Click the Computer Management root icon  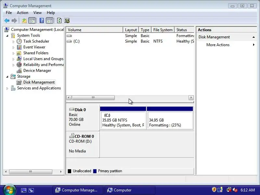click(x=6, y=30)
